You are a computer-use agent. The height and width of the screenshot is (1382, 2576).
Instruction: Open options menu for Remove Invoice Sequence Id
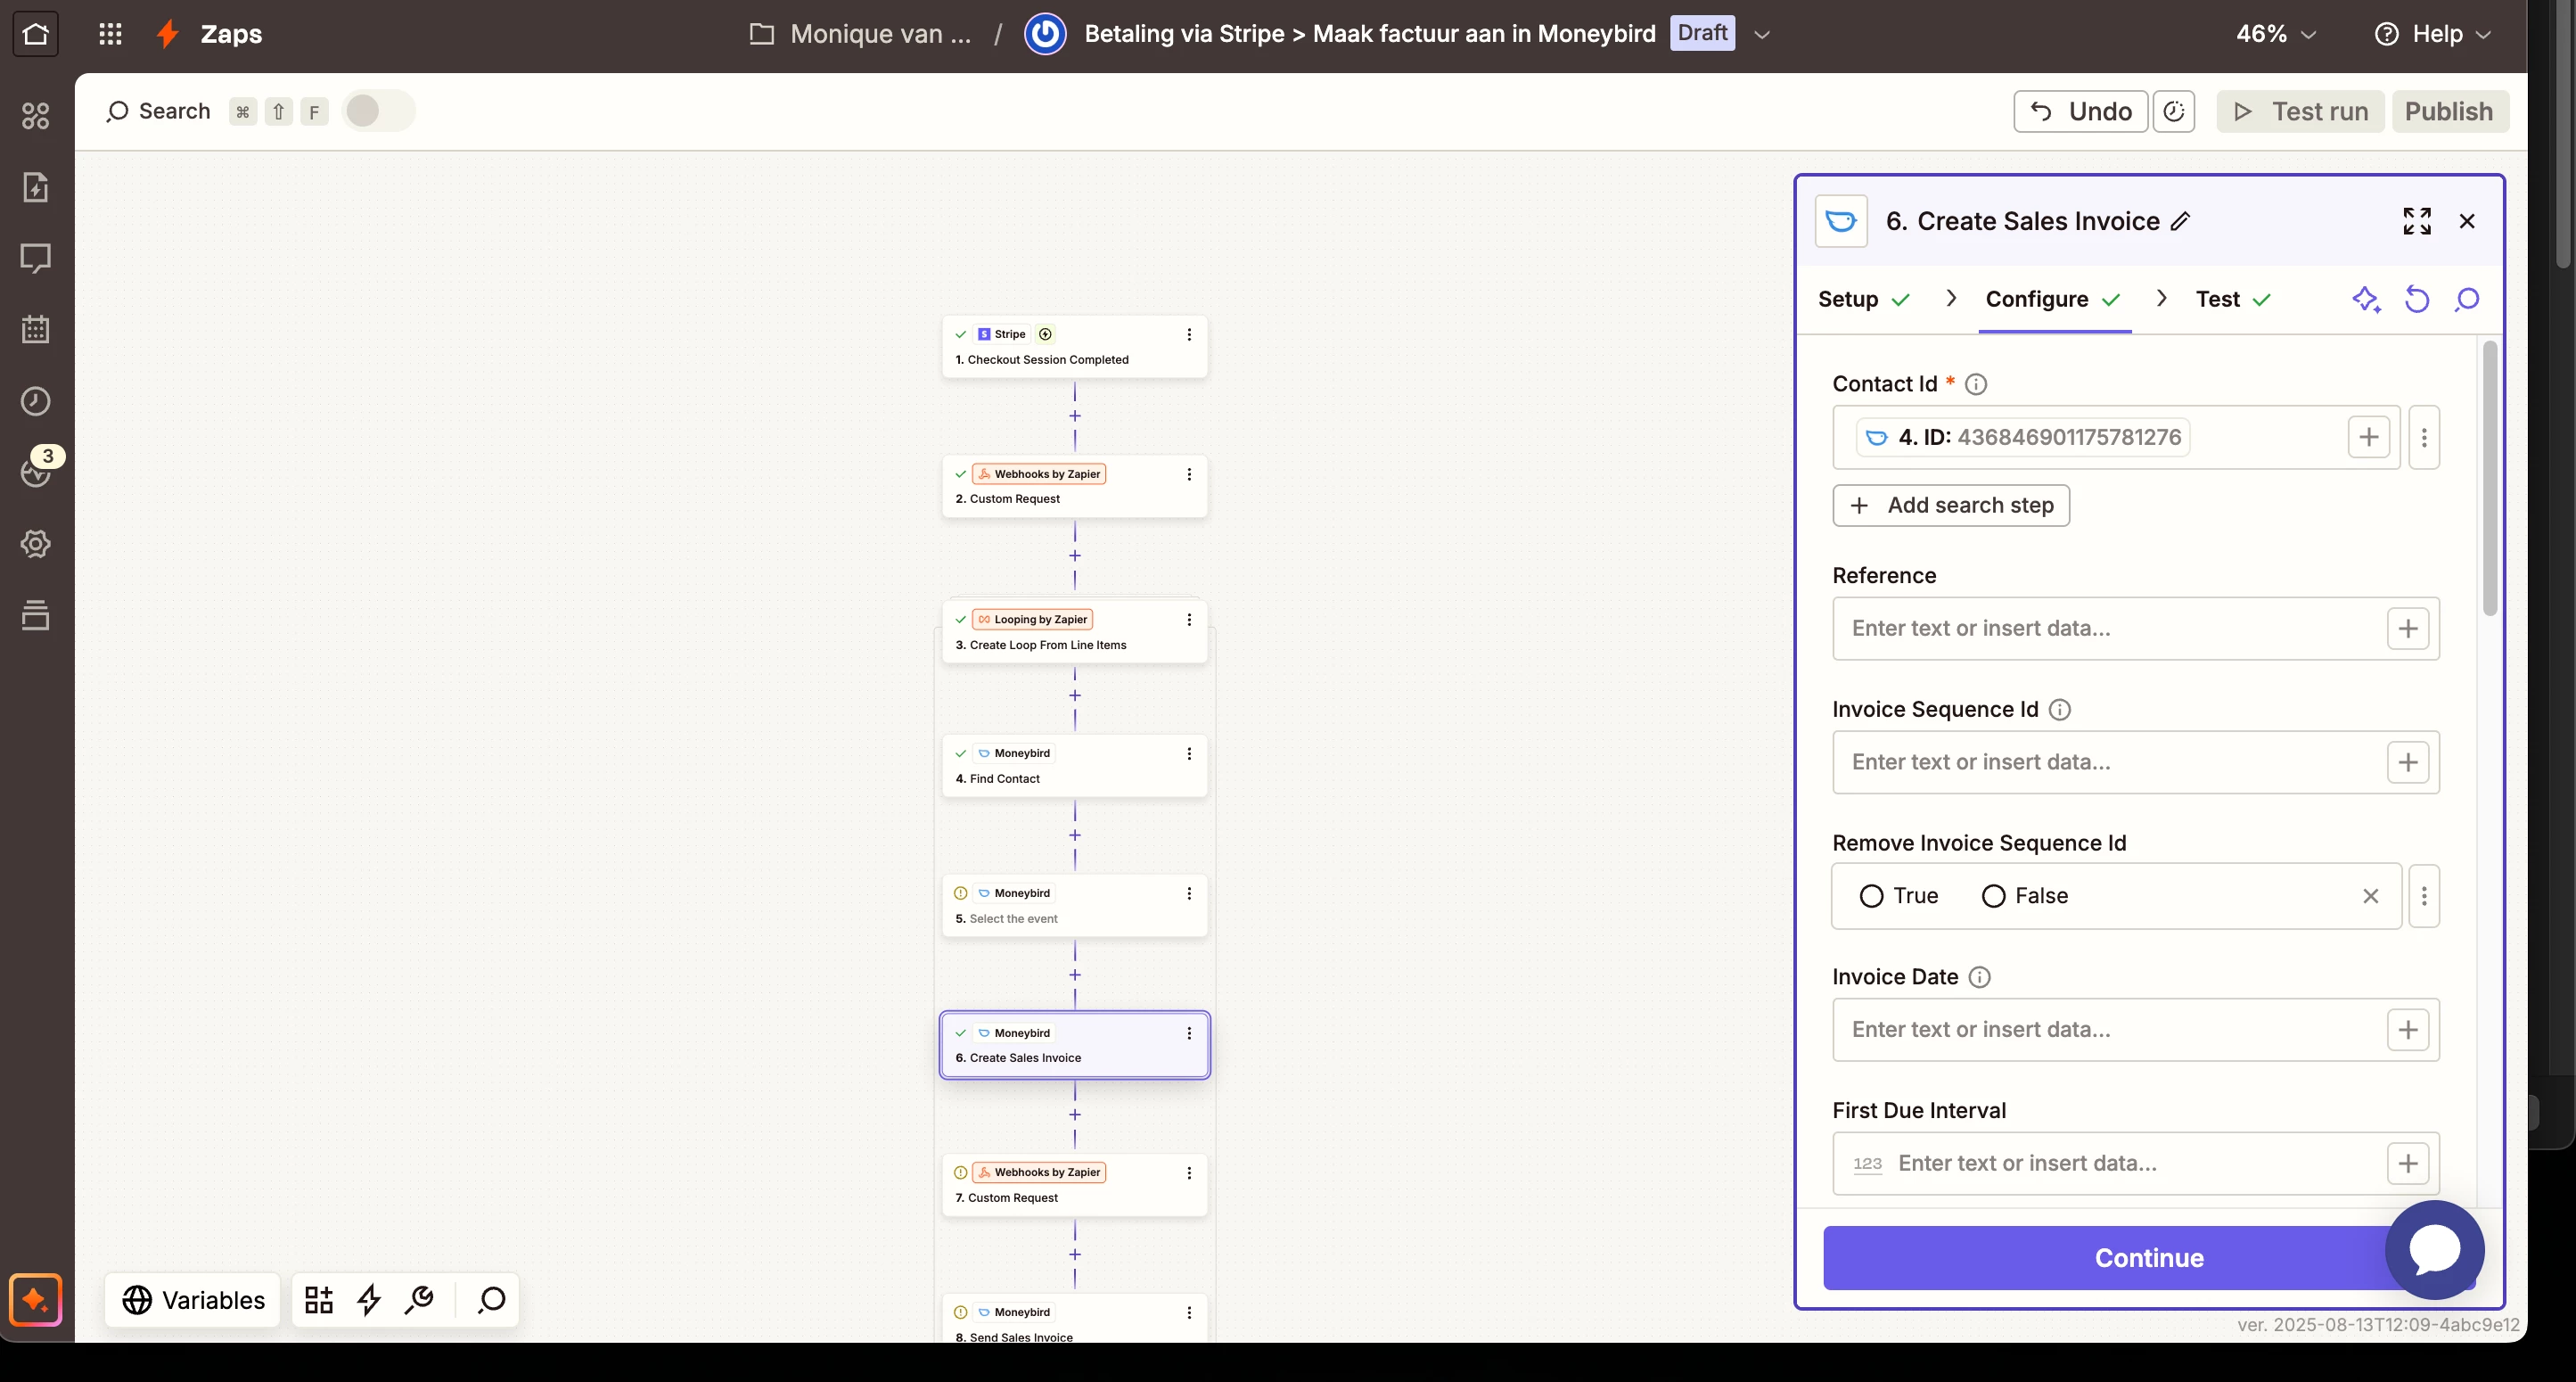(2424, 896)
